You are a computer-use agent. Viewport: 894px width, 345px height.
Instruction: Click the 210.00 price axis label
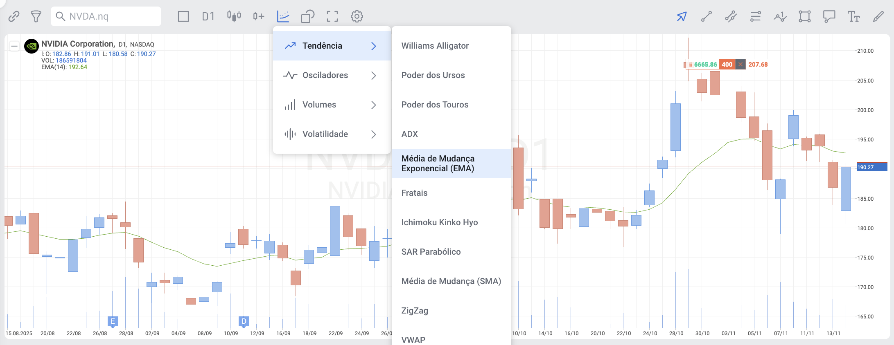(x=865, y=51)
